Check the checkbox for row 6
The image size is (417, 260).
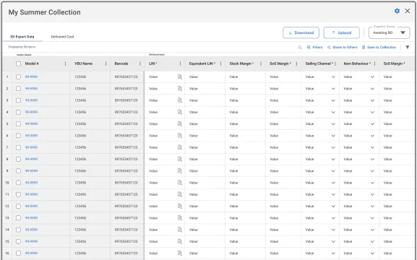pos(18,136)
